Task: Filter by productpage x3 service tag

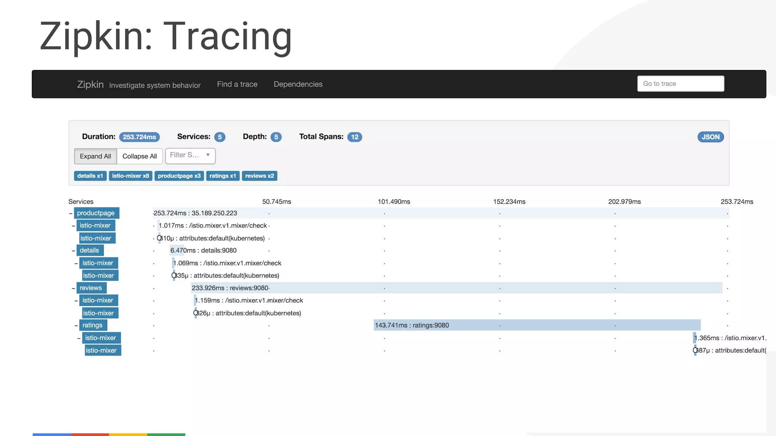Action: (x=179, y=176)
